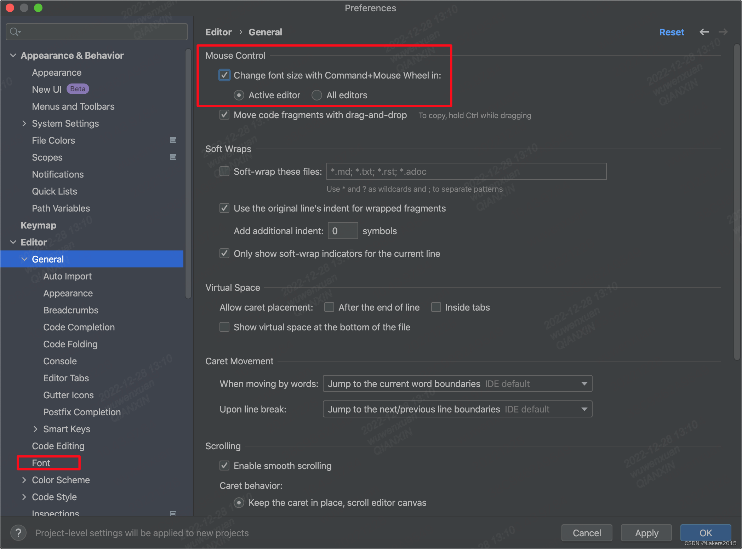Click the Reset button in top right
Image resolution: width=742 pixels, height=549 pixels.
click(x=672, y=32)
